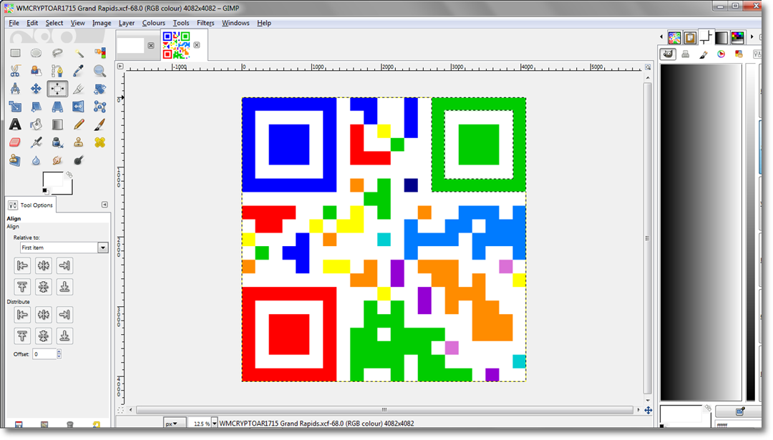The image size is (773, 440).
Task: Distribute horizontal centres of targets
Action: coord(44,315)
